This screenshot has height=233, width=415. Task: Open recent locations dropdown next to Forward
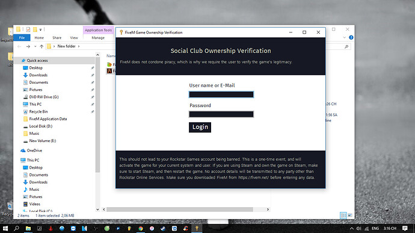35,46
